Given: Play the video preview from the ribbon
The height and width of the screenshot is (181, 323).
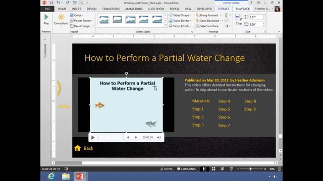Looking at the screenshot, I should (46, 20).
